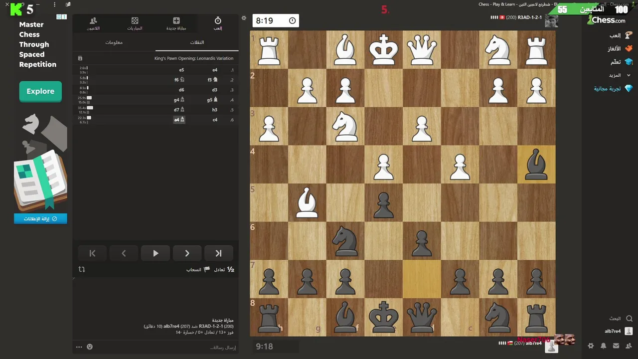Open the New Game plus tab
Screen dimensions: 638x359
click(176, 23)
